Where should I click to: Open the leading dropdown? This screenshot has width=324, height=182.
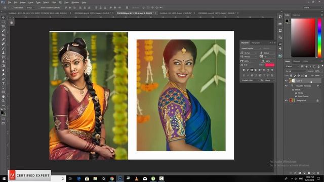[269, 53]
